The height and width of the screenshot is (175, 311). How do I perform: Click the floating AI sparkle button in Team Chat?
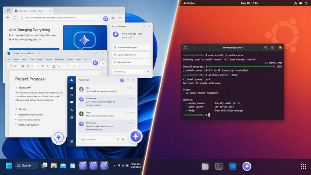(x=136, y=136)
